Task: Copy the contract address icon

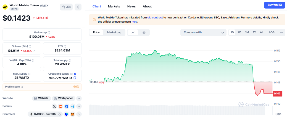Action: pos(59,114)
